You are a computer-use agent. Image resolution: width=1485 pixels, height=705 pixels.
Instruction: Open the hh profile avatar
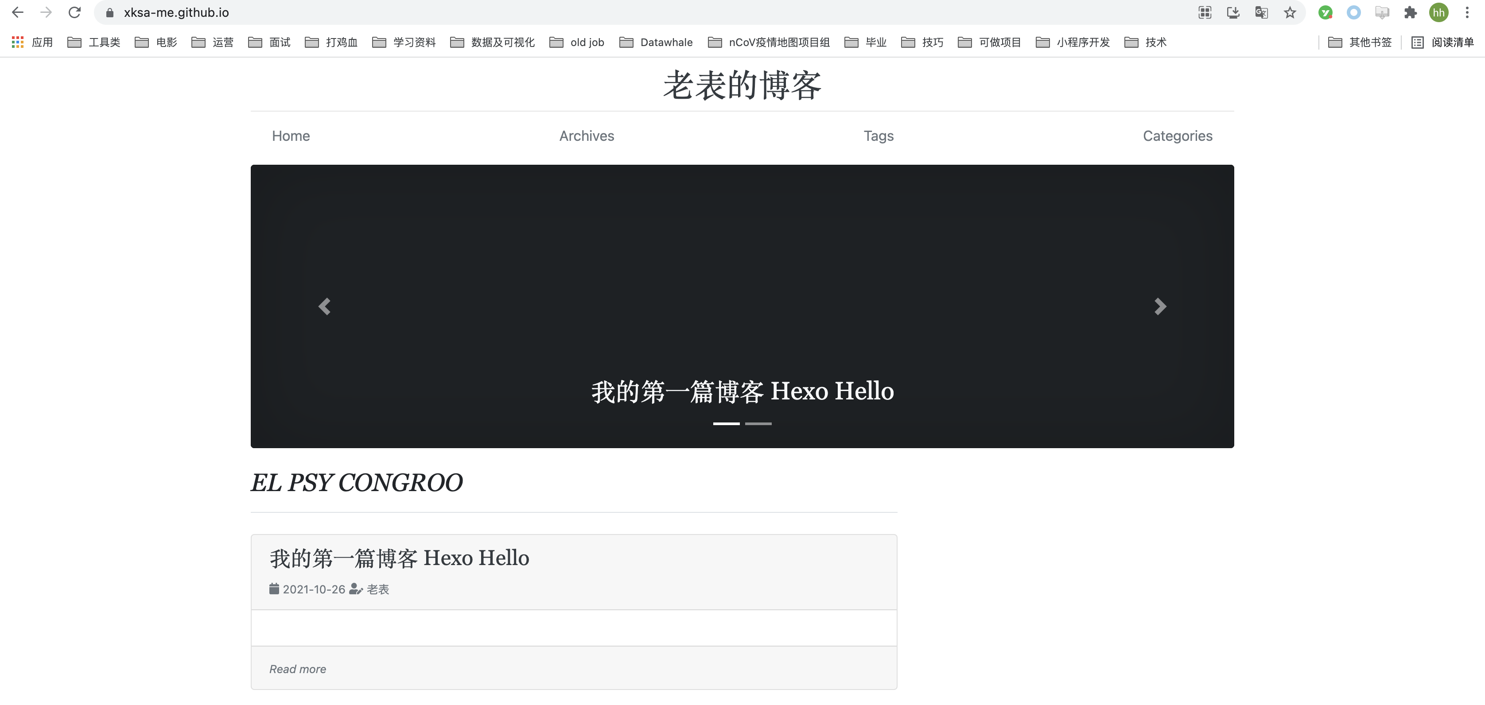click(1438, 13)
